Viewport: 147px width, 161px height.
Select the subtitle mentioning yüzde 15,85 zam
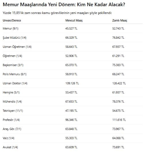(x=57, y=13)
